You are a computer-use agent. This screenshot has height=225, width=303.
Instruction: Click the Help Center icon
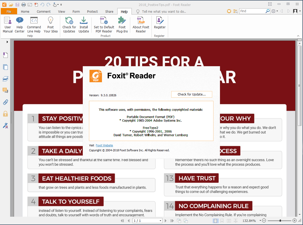pos(20,25)
